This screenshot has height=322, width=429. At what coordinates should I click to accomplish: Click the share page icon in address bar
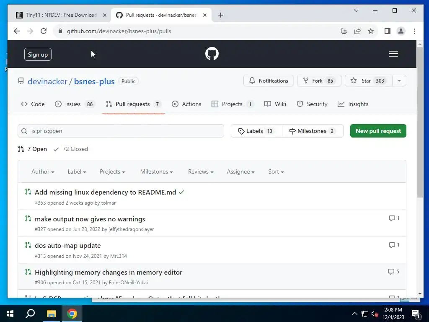click(357, 31)
